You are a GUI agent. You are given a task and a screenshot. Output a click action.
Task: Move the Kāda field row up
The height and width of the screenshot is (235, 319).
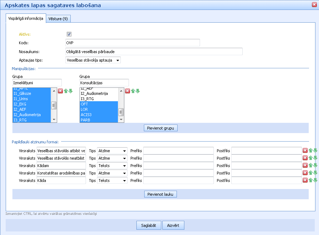click(x=310, y=180)
